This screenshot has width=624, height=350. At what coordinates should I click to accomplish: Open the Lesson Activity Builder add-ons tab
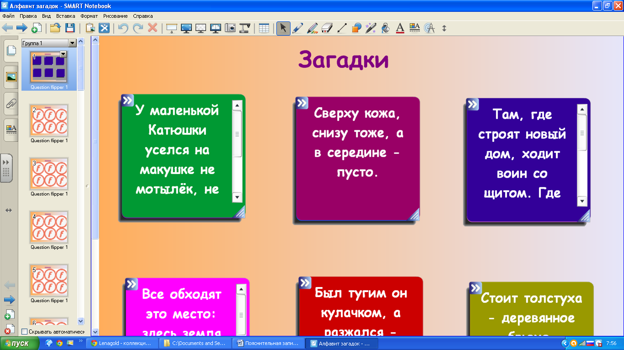6,168
